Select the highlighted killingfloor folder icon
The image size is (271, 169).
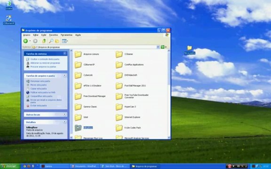click(x=78, y=128)
